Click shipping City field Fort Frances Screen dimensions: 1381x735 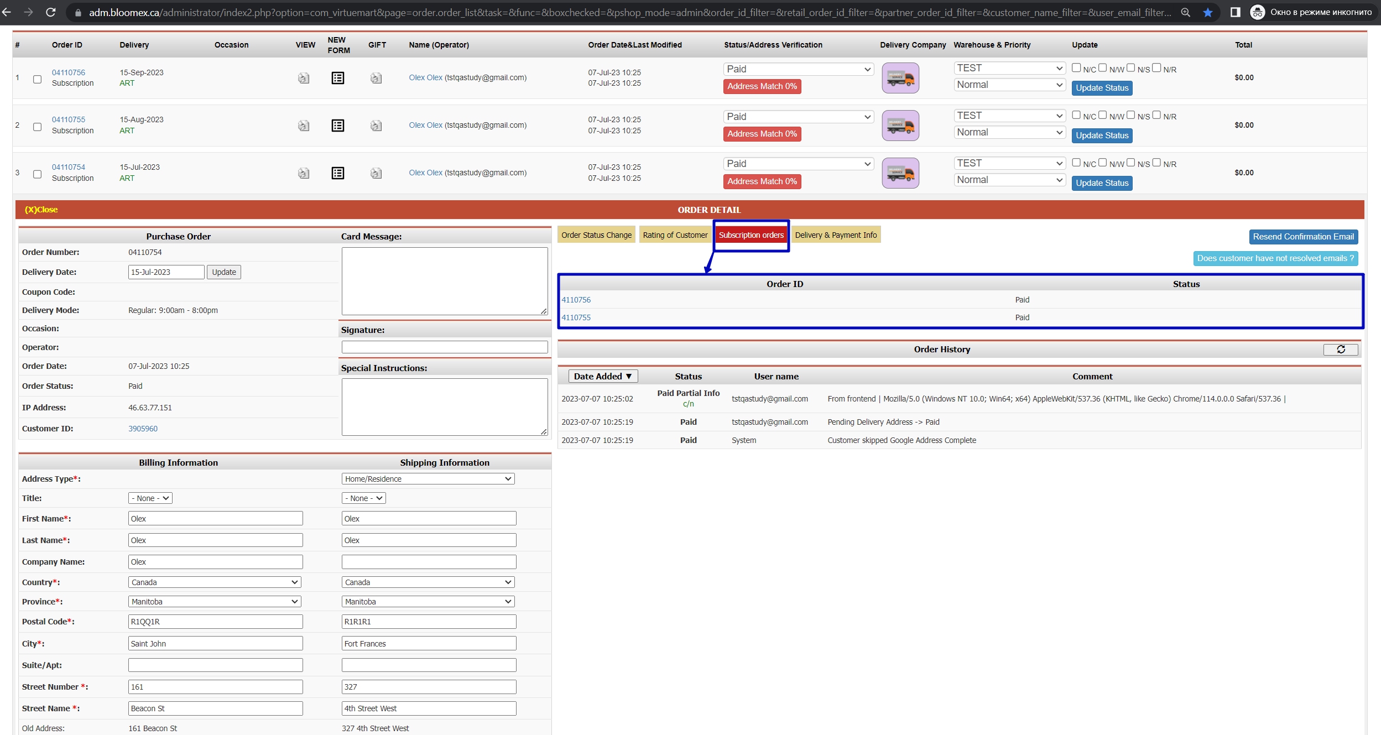429,643
